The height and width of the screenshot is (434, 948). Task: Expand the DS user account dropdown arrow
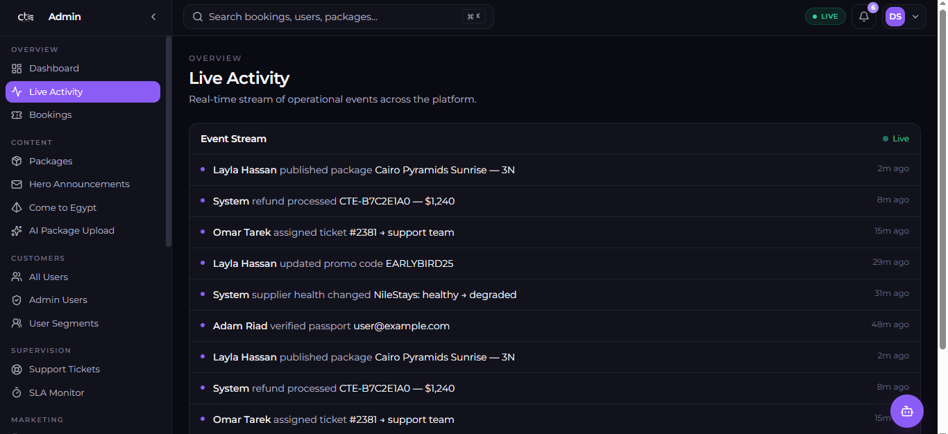(x=915, y=17)
